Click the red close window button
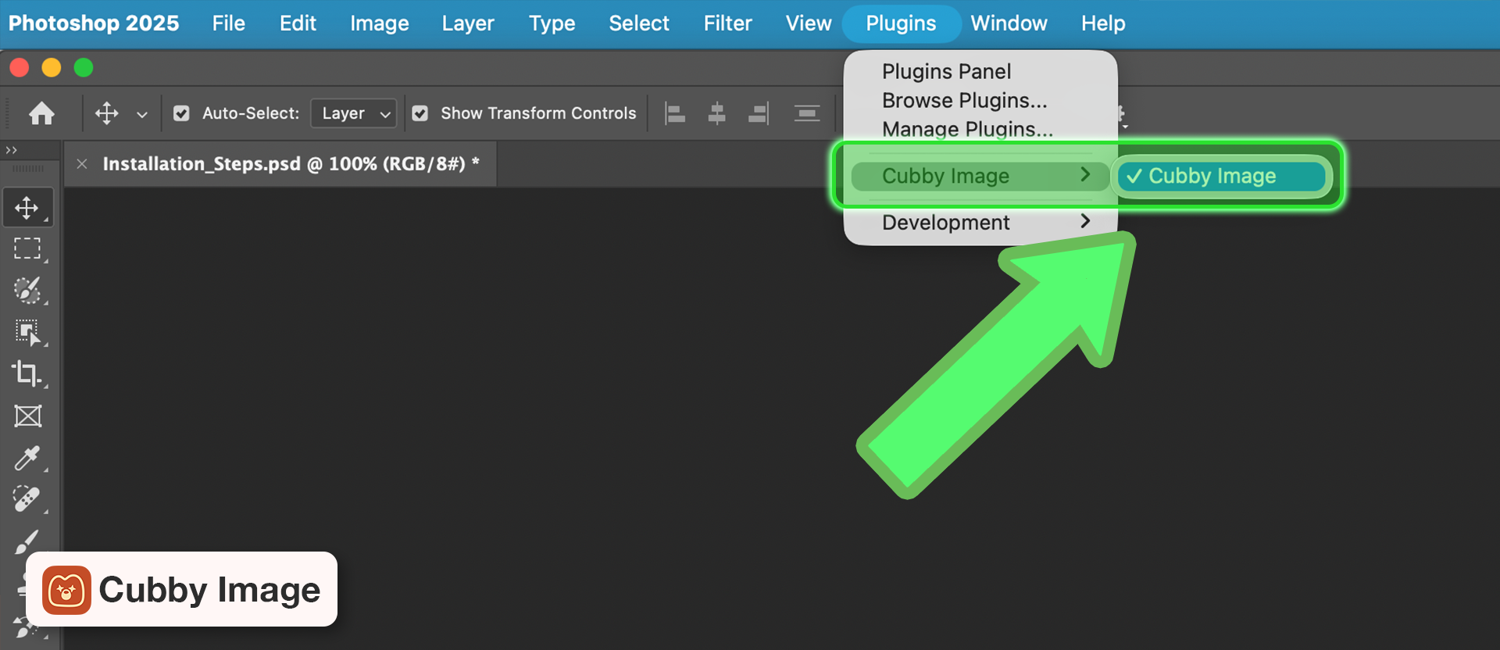 [x=20, y=68]
